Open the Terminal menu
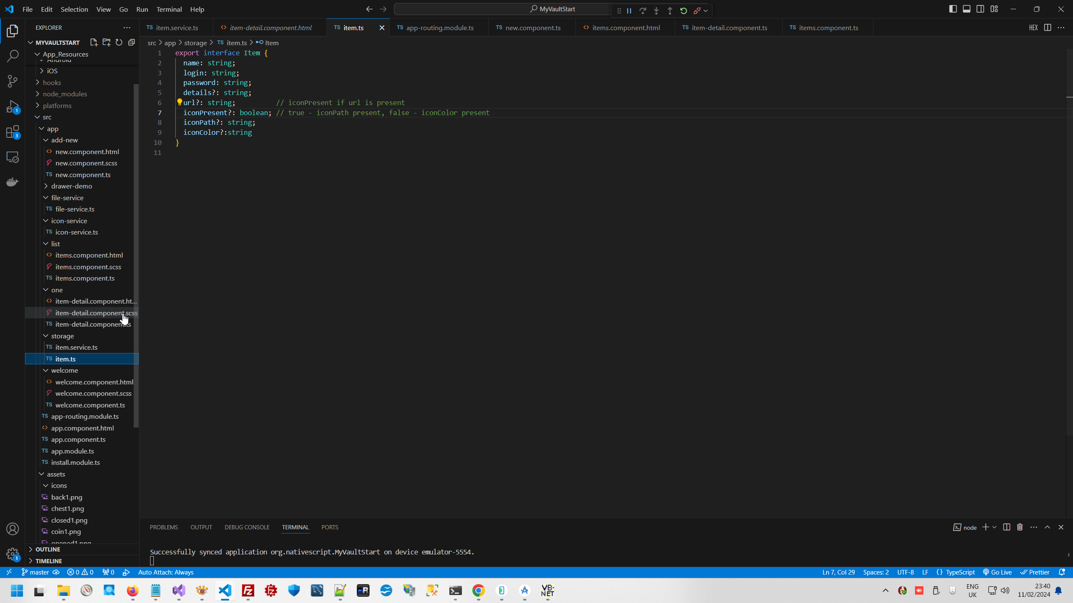The width and height of the screenshot is (1073, 603). [x=169, y=9]
